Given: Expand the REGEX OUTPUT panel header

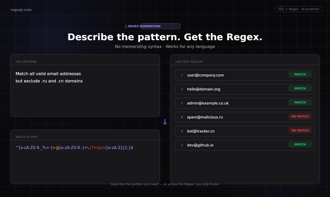Looking at the screenshot, I should 27,137.
